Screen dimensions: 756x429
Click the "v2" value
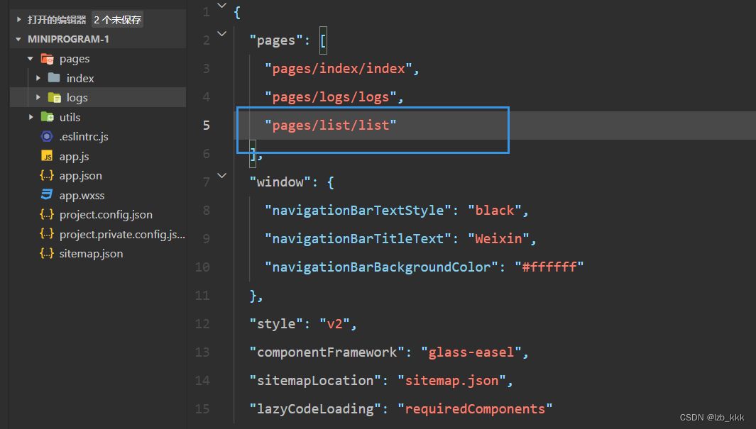tap(334, 324)
